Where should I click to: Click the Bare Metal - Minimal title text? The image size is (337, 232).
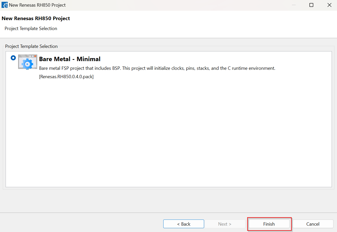tap(70, 59)
